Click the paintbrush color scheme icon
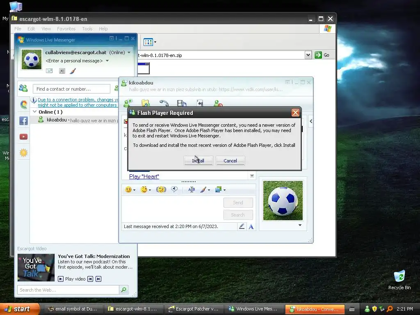420x315 pixels. click(x=73, y=71)
